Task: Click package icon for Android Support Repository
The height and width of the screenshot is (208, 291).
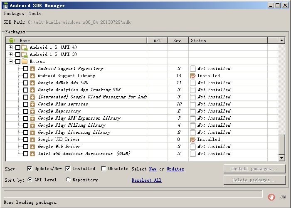Action: click(x=32, y=69)
